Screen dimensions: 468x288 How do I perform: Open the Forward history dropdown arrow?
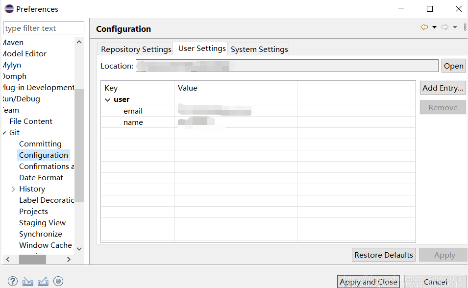[x=455, y=27]
